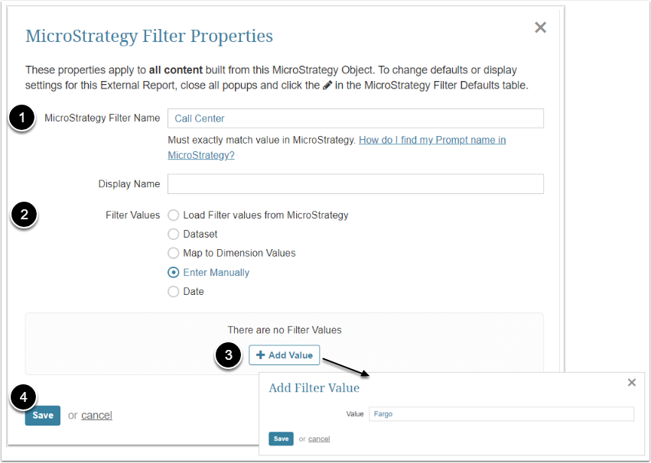The height and width of the screenshot is (463, 651).
Task: Cancel the Add Filter Value popup
Action: point(319,439)
